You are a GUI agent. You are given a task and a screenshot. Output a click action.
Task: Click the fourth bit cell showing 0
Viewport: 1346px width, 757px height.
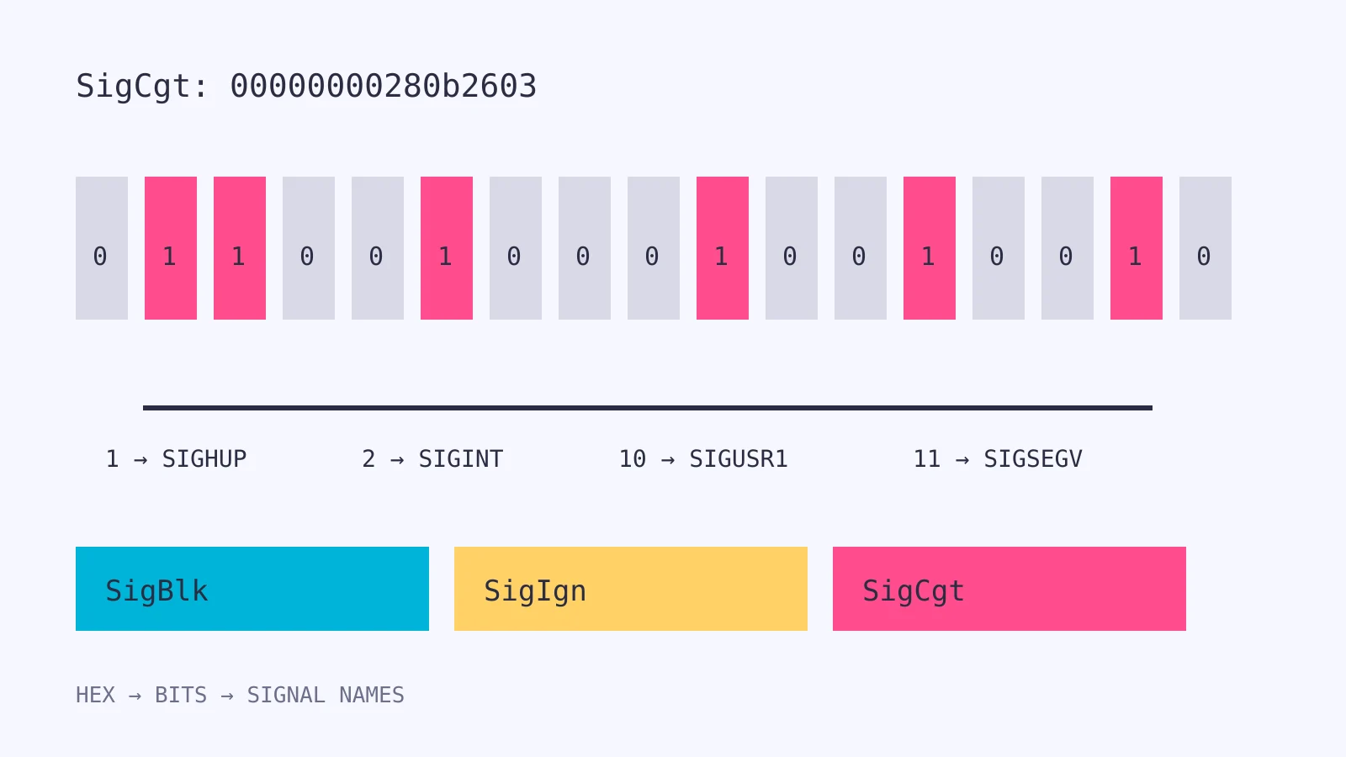(309, 248)
